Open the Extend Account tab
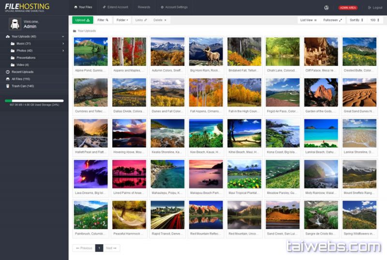 115,7
